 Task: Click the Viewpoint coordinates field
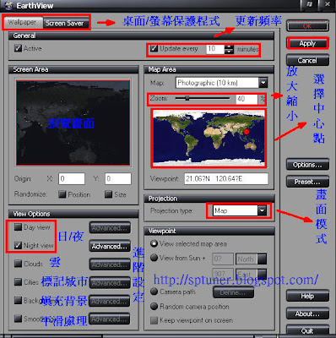click(226, 178)
